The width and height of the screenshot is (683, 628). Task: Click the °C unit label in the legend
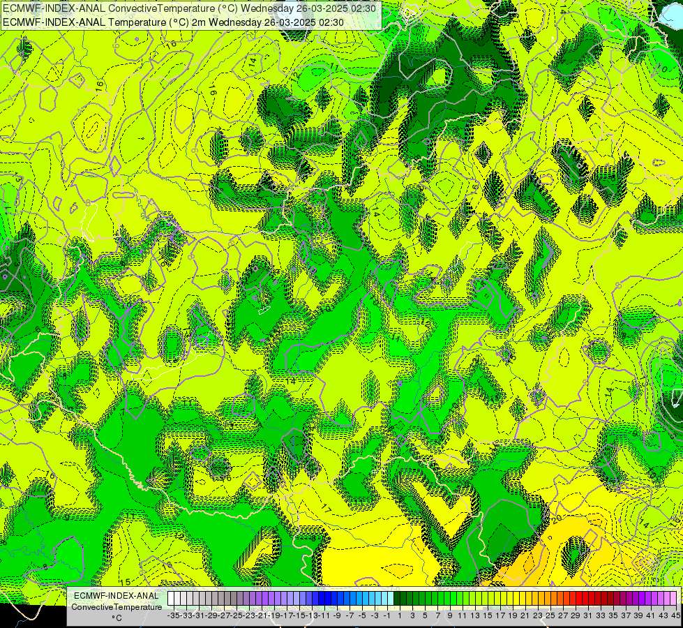tap(117, 618)
